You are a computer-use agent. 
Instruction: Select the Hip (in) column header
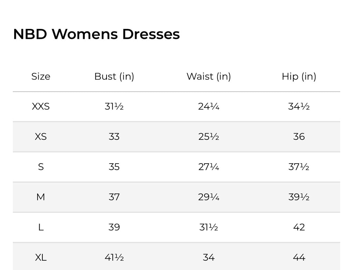point(299,76)
